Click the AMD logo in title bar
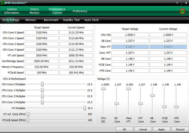 (x=2, y=3)
